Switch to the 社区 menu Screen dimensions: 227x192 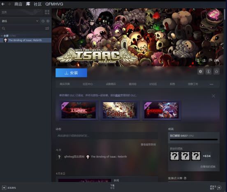38,4
